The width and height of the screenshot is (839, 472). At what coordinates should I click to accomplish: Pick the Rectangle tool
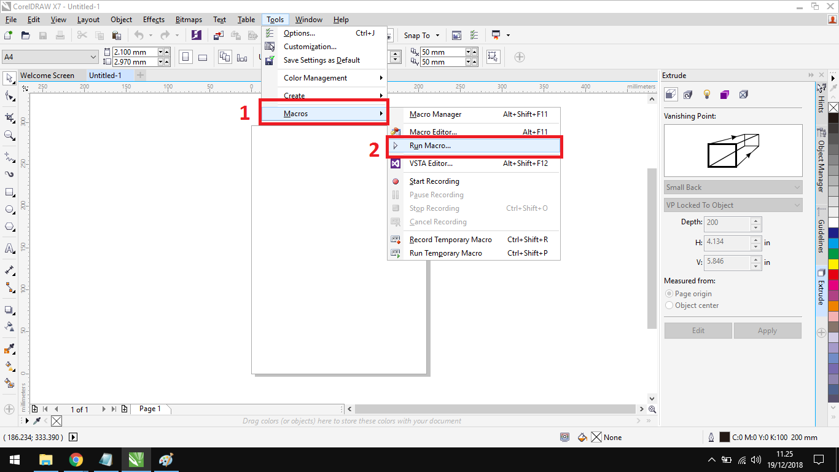[x=9, y=192]
